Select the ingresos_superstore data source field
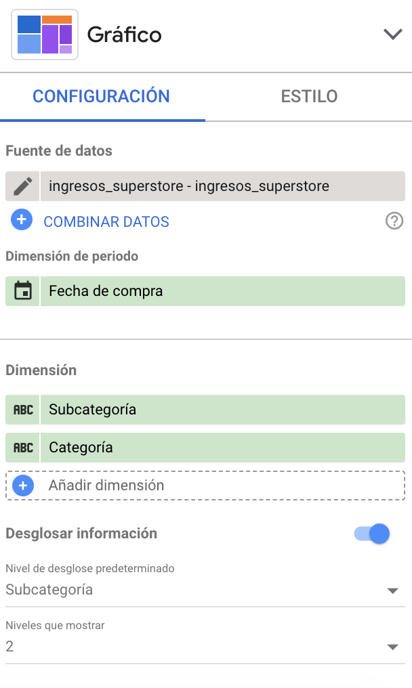Image resolution: width=412 pixels, height=688 pixels. click(x=222, y=186)
